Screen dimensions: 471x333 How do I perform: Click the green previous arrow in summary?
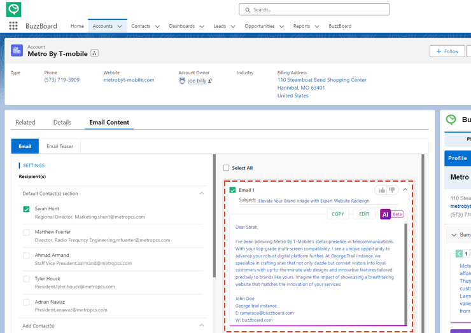point(459,254)
